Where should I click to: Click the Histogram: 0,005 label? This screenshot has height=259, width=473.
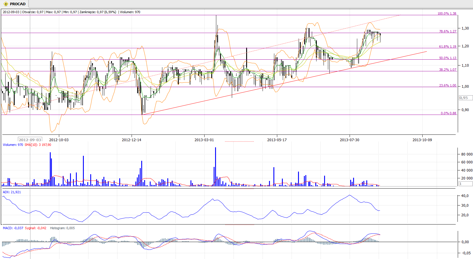62,228
